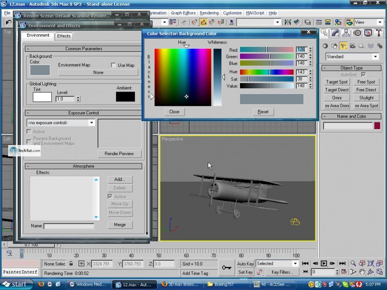Open the Display panel tab icon
This screenshot has height=290, width=387.
(368, 33)
